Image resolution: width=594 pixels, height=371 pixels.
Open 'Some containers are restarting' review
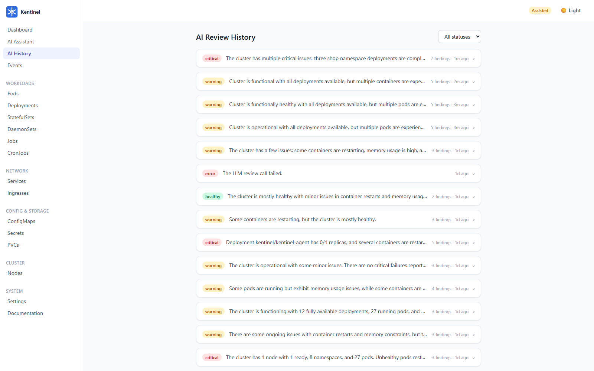pos(339,219)
